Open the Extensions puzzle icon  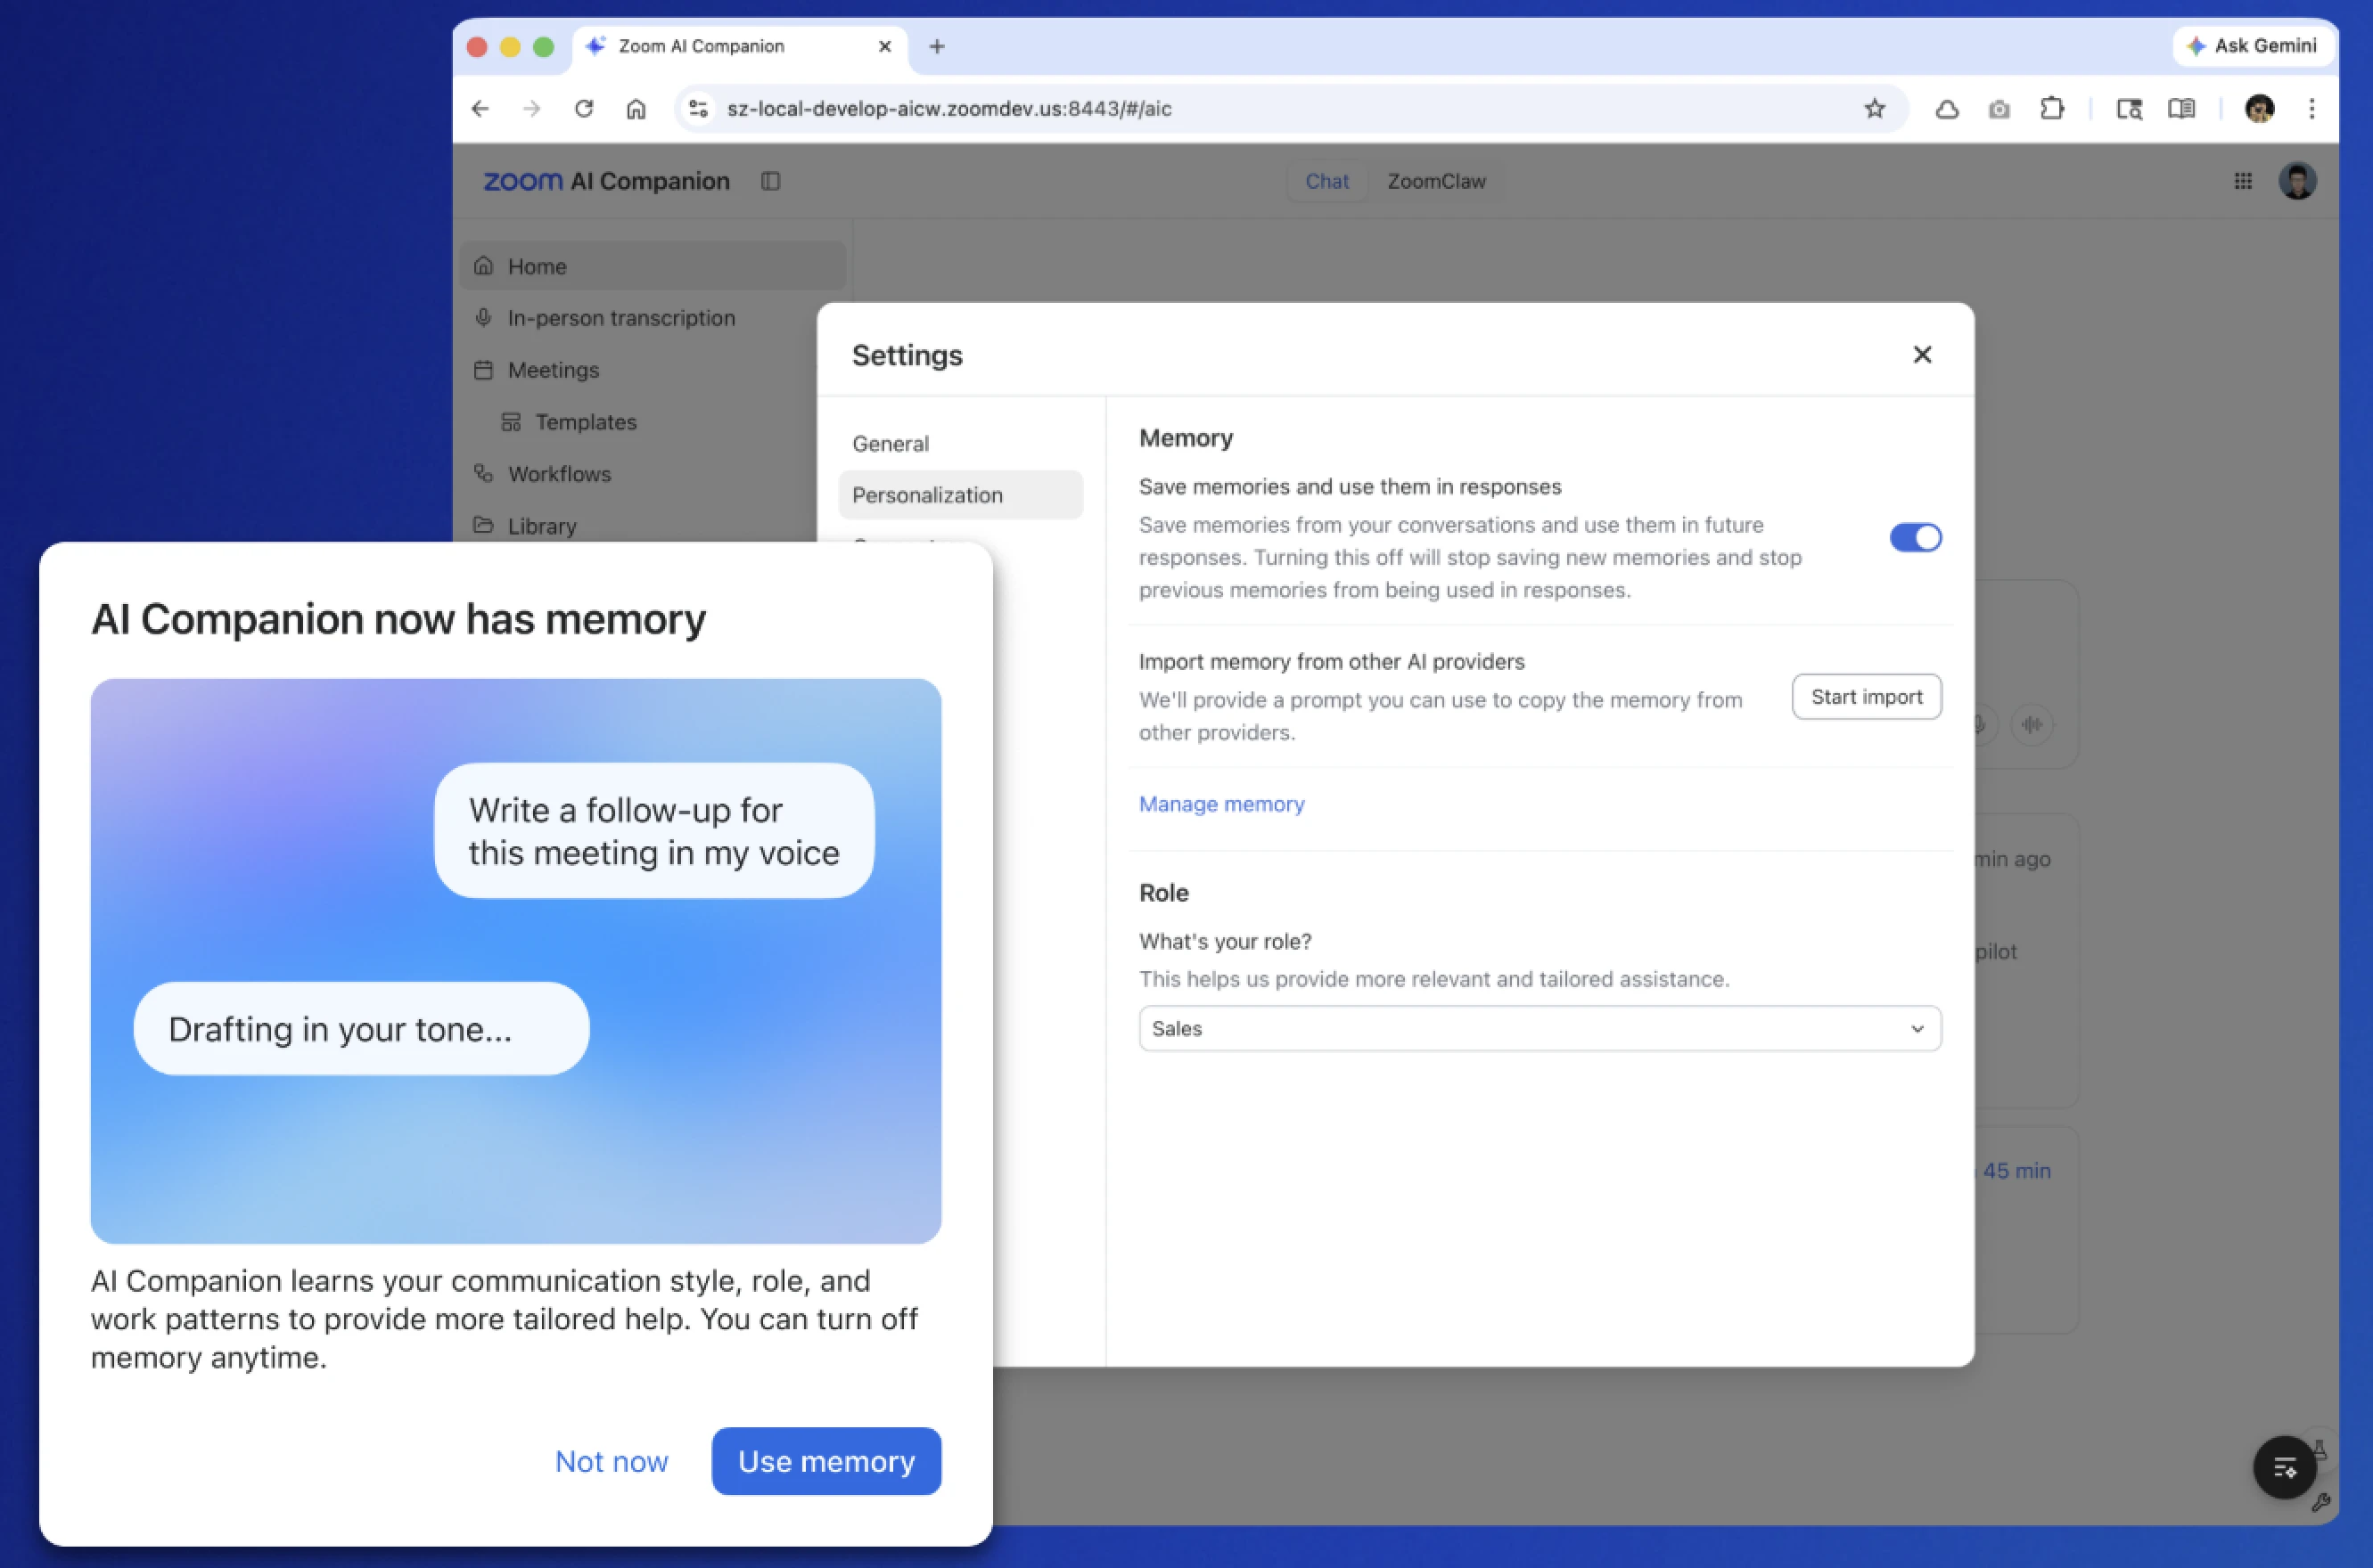pyautogui.click(x=2052, y=108)
